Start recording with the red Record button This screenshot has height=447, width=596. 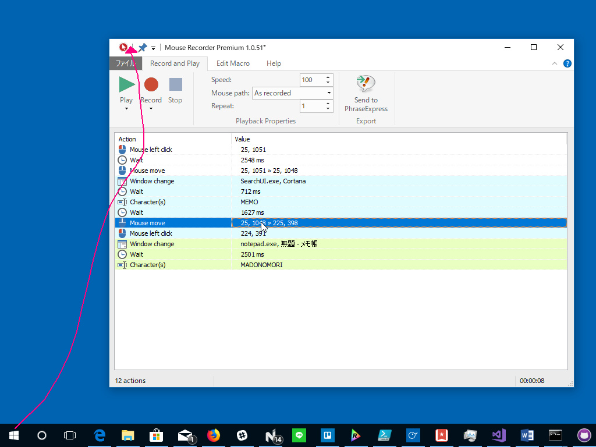click(x=151, y=85)
